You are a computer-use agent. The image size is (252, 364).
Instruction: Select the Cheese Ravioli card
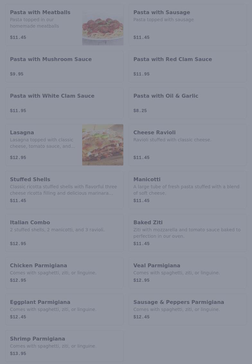[187, 145]
